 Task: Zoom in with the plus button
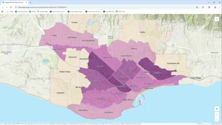pos(217,114)
